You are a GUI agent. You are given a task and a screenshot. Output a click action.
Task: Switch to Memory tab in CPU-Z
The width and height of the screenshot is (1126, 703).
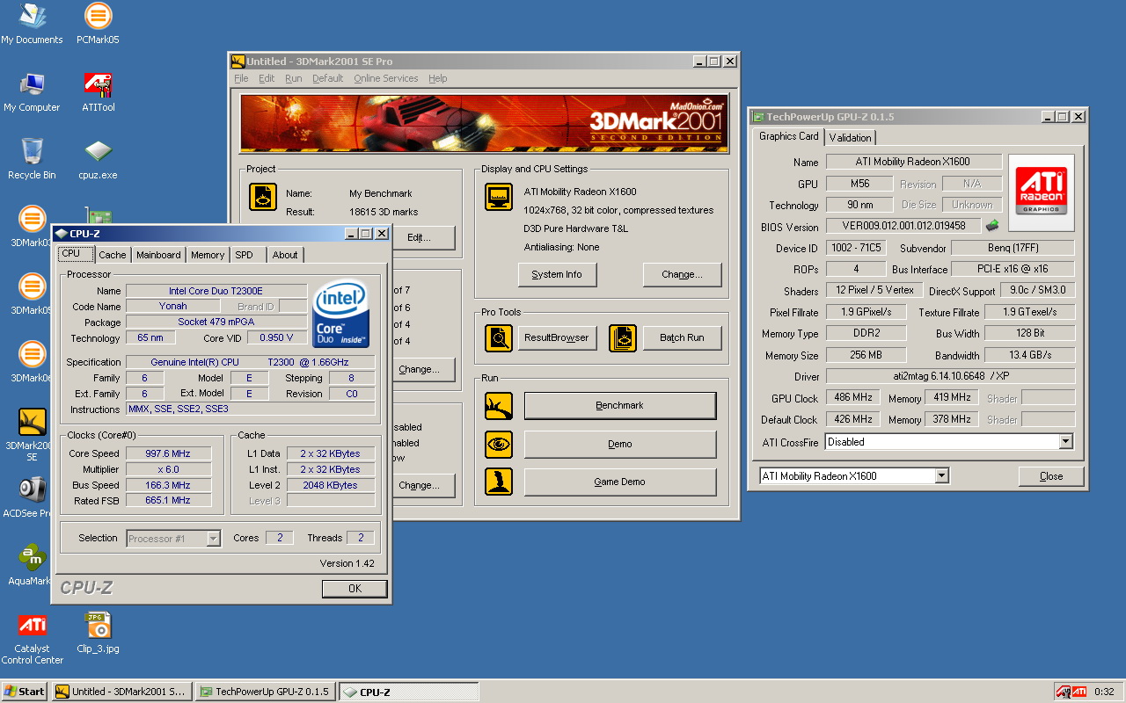click(x=208, y=255)
